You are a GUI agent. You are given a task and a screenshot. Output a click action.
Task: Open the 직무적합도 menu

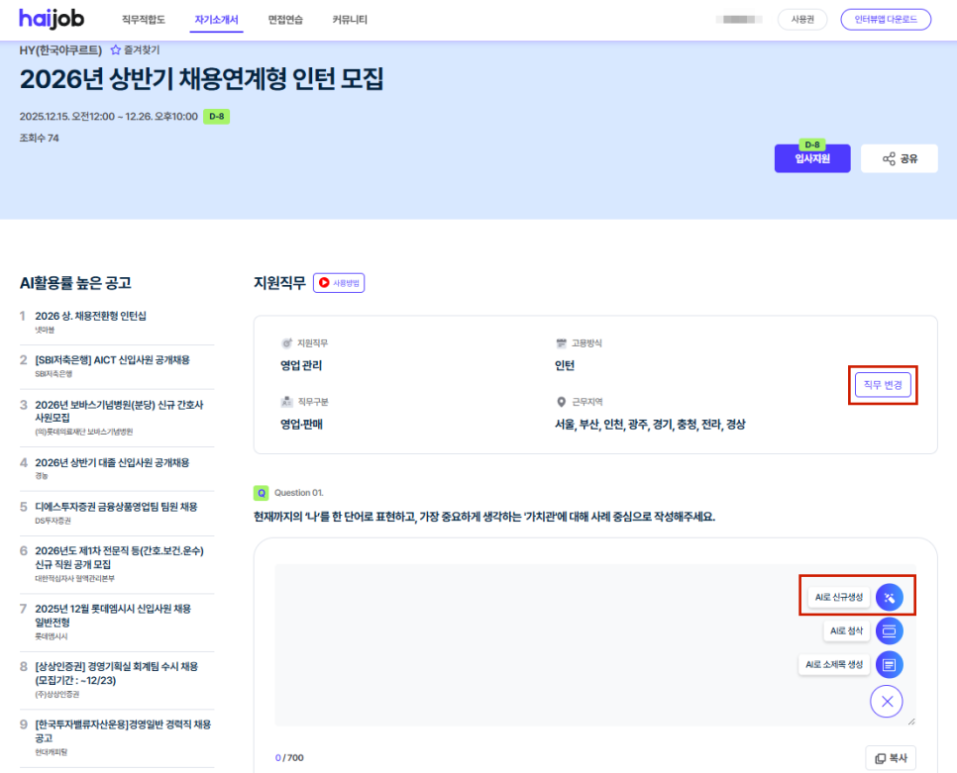point(144,20)
